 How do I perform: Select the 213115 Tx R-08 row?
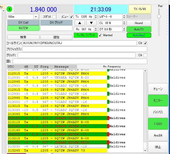pyautogui.click(x=58, y=122)
